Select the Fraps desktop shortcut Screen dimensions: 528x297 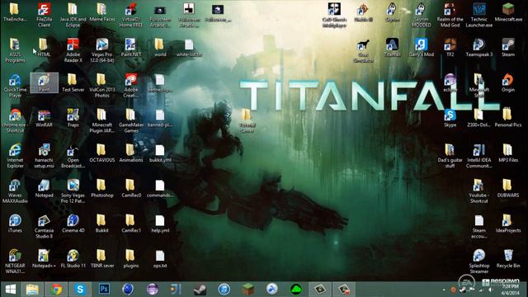click(x=73, y=118)
